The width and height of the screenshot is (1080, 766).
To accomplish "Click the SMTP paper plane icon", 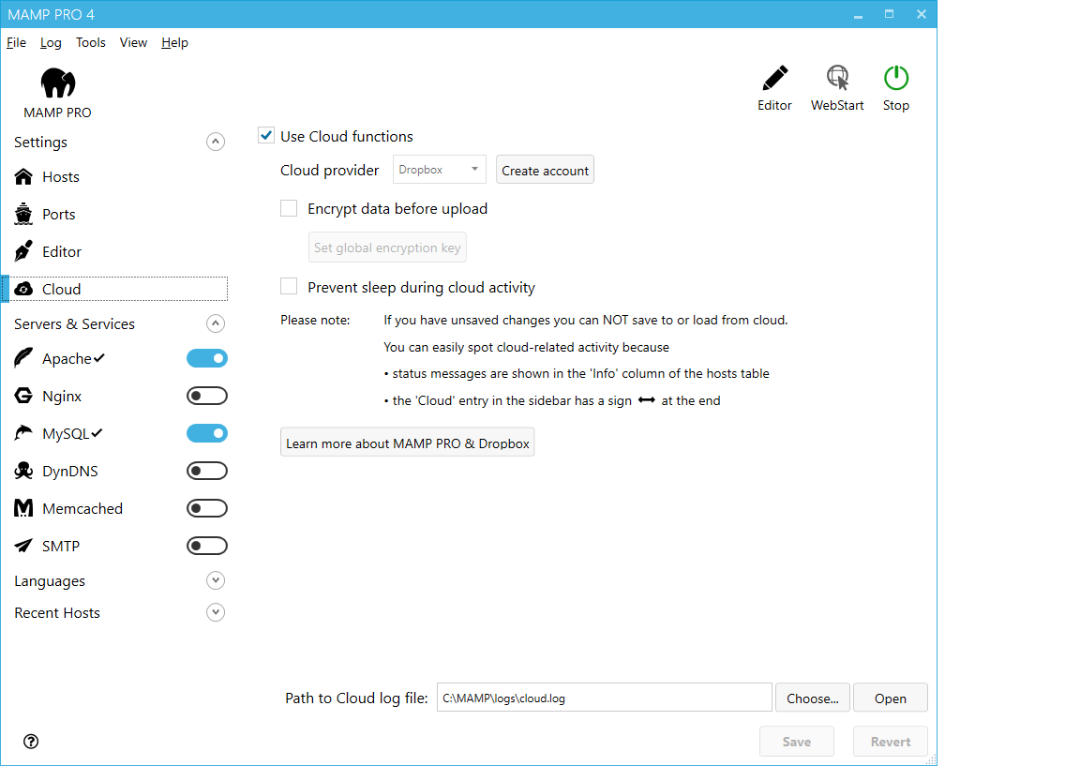I will click(x=23, y=547).
